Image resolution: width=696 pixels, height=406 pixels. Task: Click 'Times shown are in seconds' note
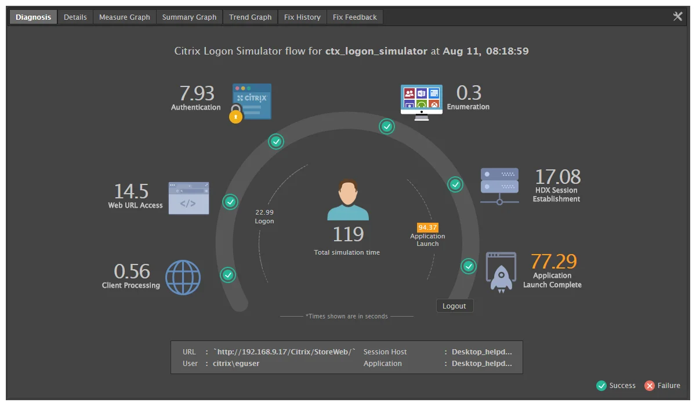[x=347, y=316]
